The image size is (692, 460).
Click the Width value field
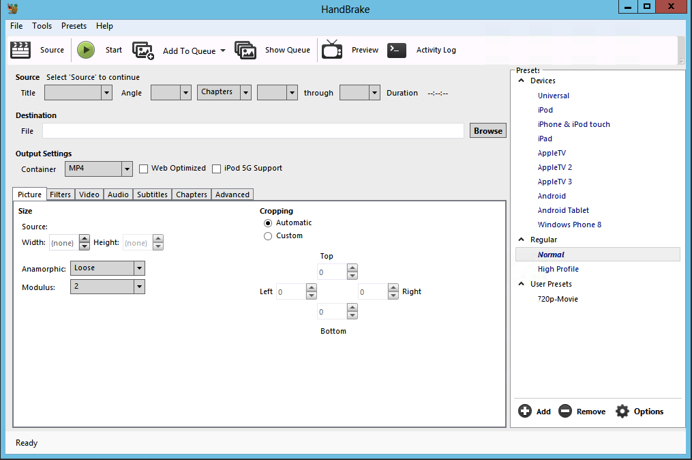(64, 242)
